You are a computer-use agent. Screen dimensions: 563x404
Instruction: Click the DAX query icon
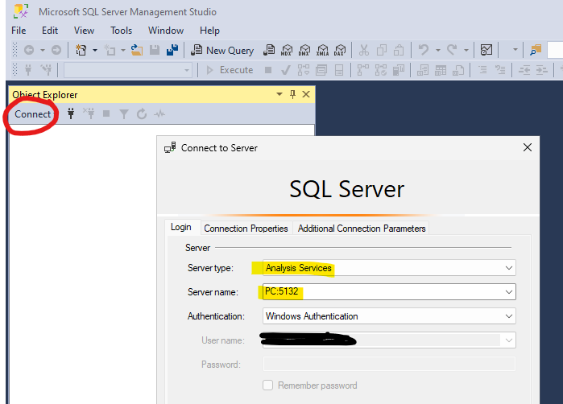coord(340,50)
